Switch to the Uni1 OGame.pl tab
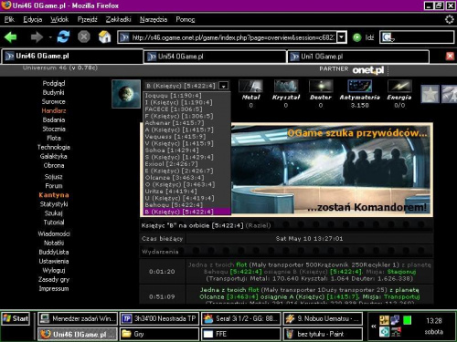This screenshot has height=342, width=457. tap(358, 57)
